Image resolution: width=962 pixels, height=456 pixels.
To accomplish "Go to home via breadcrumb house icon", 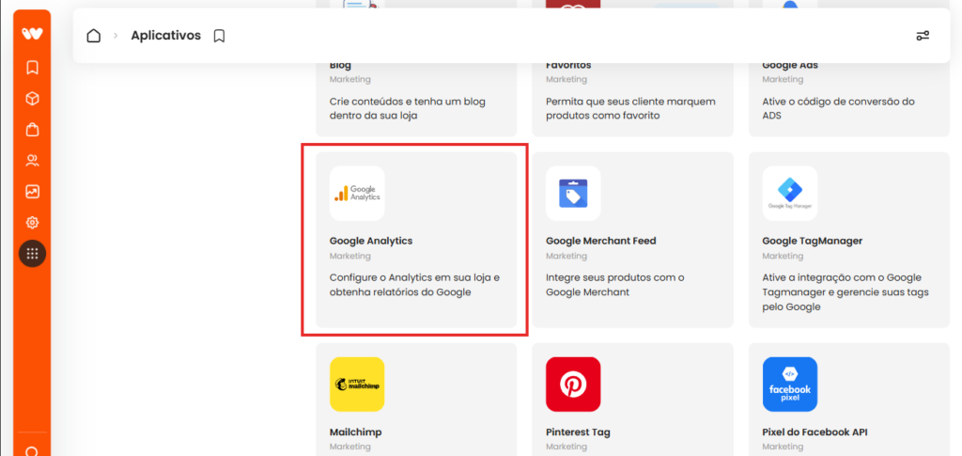I will click(x=93, y=36).
